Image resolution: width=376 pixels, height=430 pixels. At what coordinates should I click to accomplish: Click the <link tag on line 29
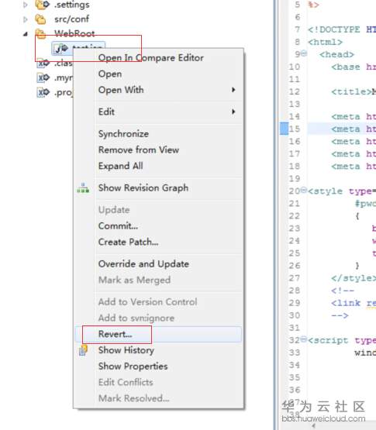click(x=346, y=303)
